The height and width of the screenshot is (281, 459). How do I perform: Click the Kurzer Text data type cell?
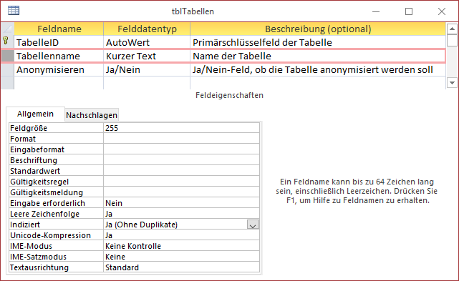147,56
